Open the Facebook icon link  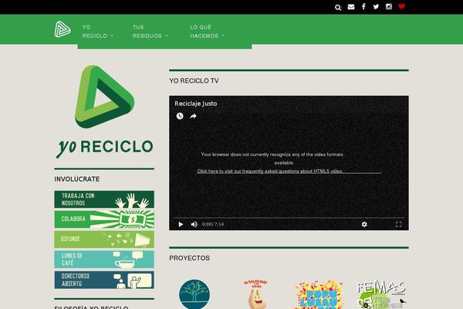363,6
